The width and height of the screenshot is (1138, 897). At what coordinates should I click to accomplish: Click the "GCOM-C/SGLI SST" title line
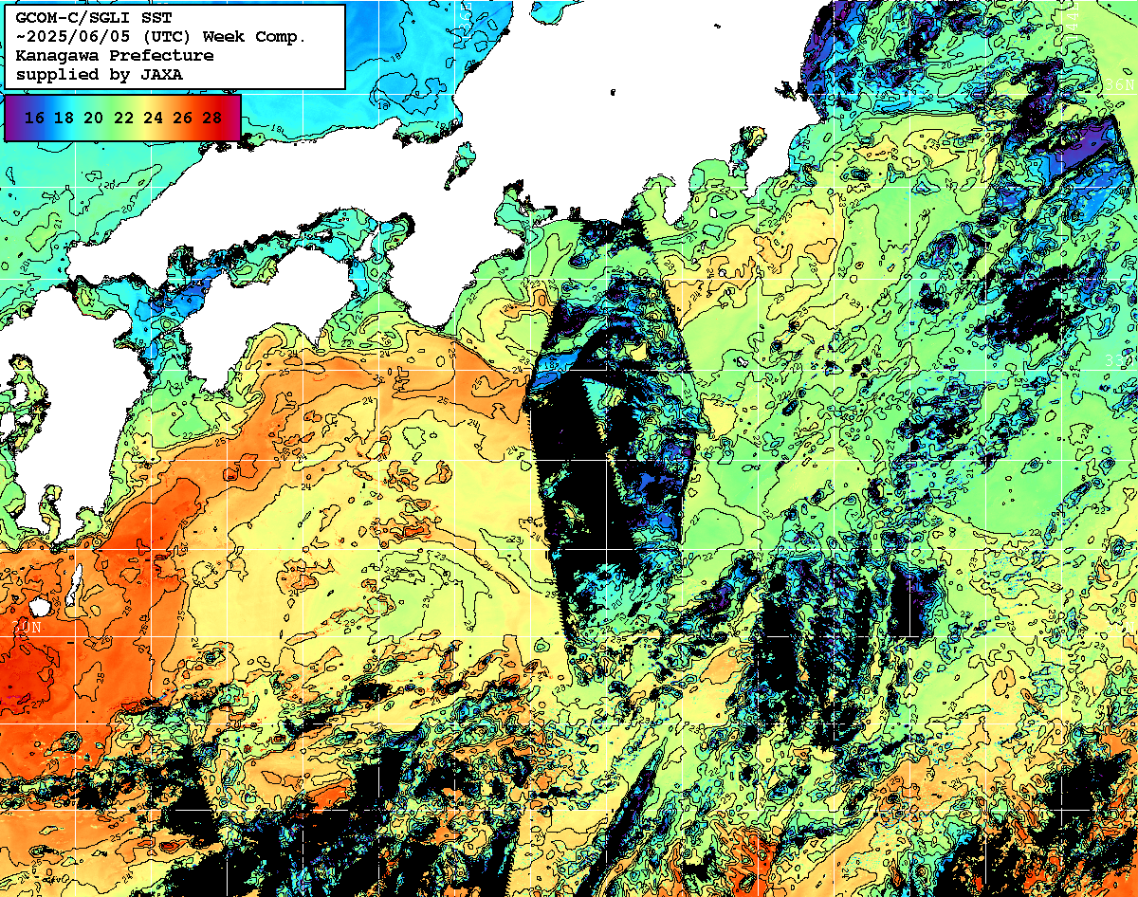(93, 18)
